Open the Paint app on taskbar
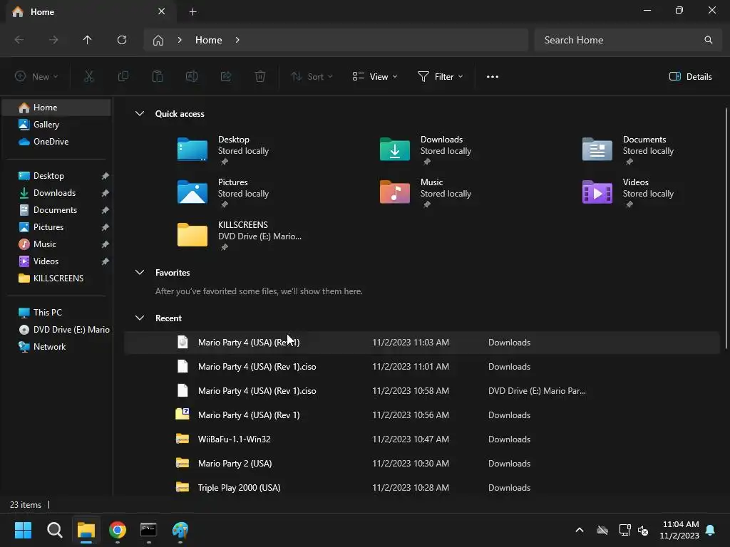Image resolution: width=730 pixels, height=547 pixels. coord(180,530)
